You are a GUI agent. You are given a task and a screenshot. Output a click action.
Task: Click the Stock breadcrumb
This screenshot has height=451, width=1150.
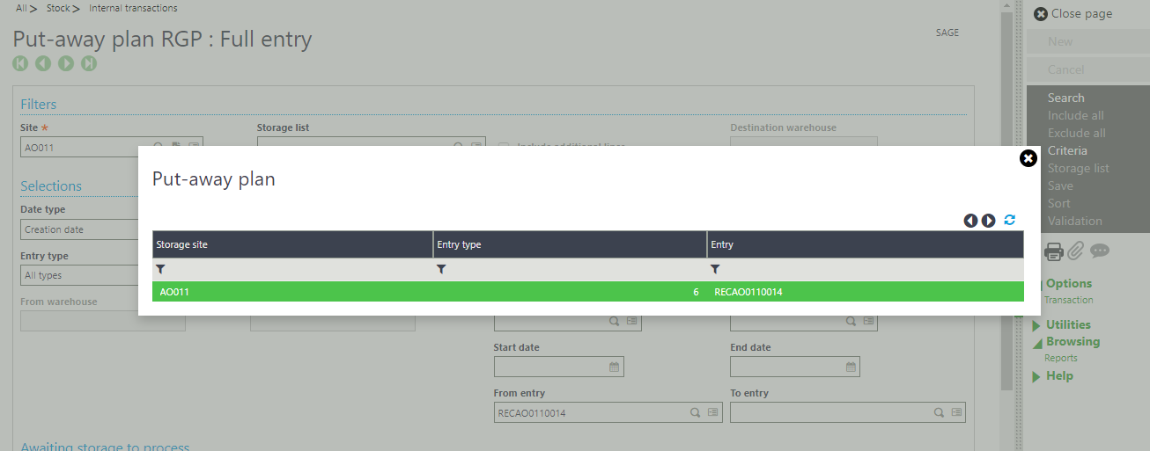[58, 8]
